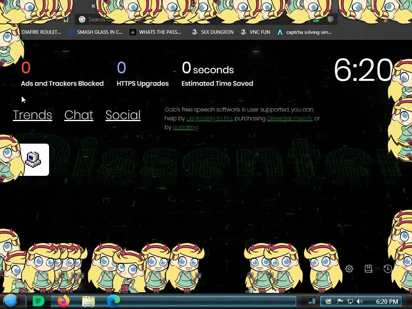Close the current browser tab

point(93,6)
